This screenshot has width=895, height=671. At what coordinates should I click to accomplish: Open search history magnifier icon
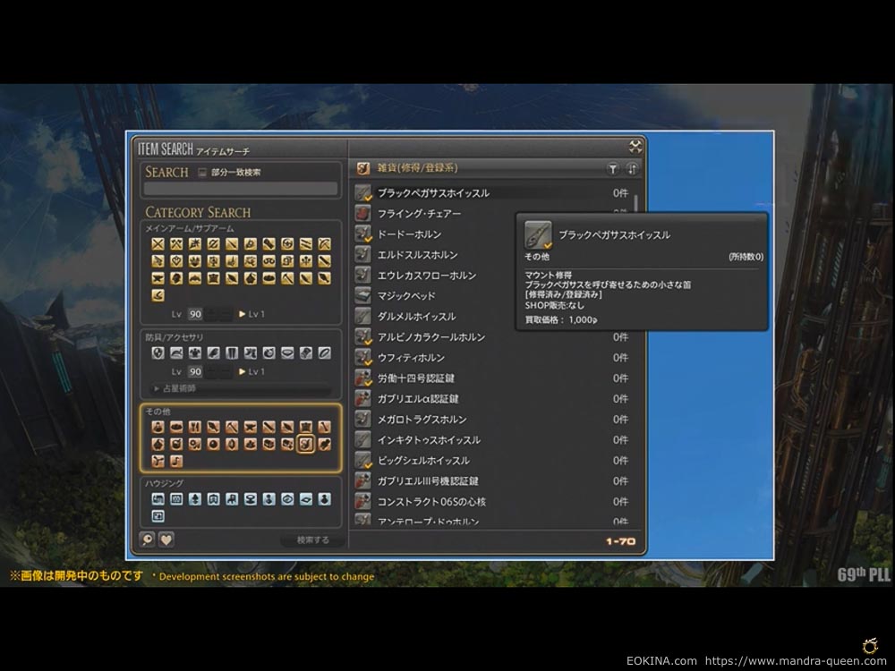pyautogui.click(x=148, y=539)
